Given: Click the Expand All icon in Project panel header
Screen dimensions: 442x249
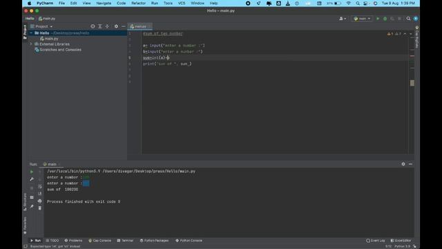Looking at the screenshot, I should (x=99, y=26).
